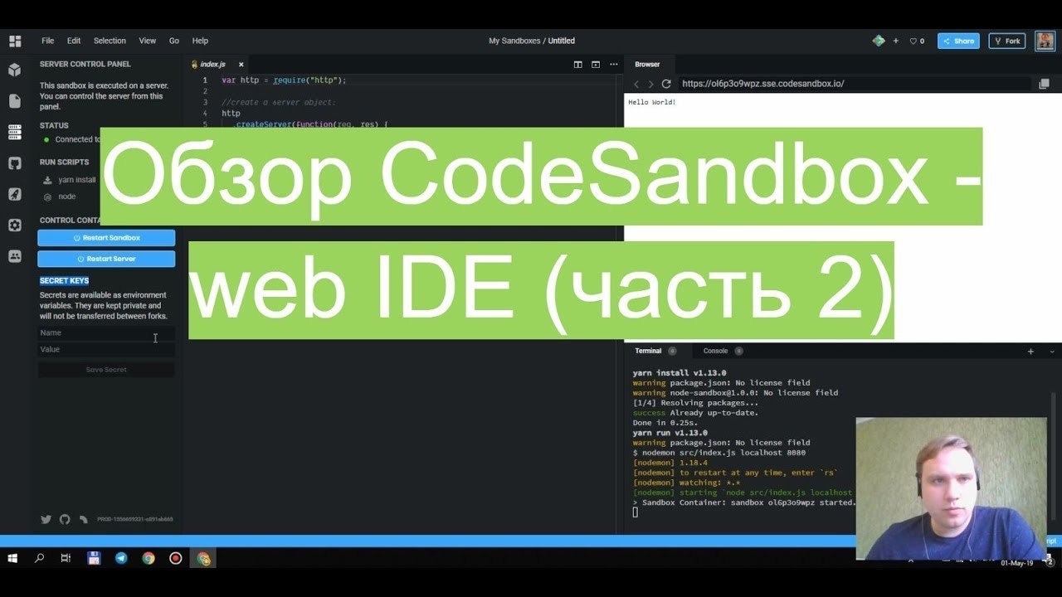
Task: Click the Server Control Panel heading
Action: (85, 64)
